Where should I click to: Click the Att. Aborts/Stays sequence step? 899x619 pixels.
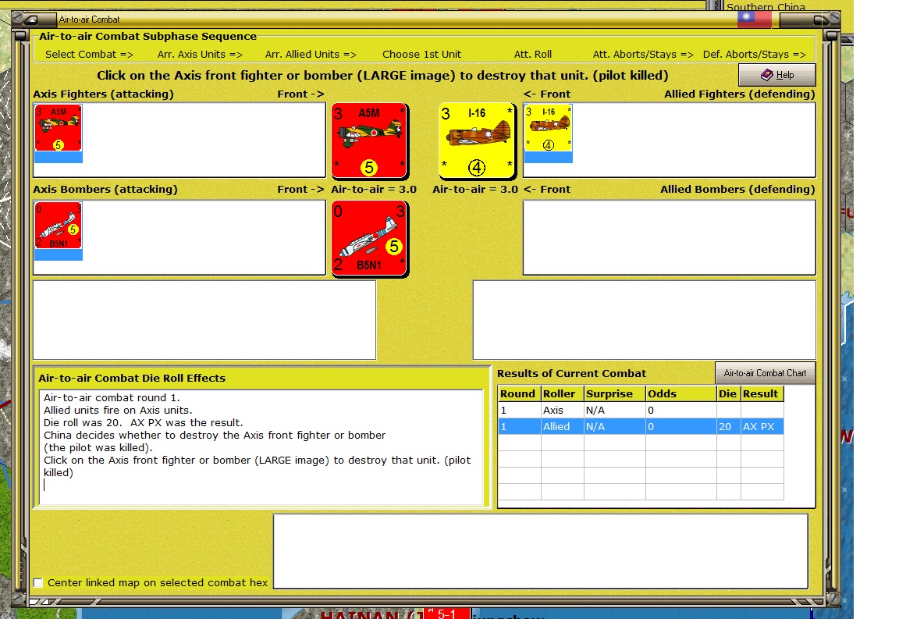pyautogui.click(x=643, y=55)
